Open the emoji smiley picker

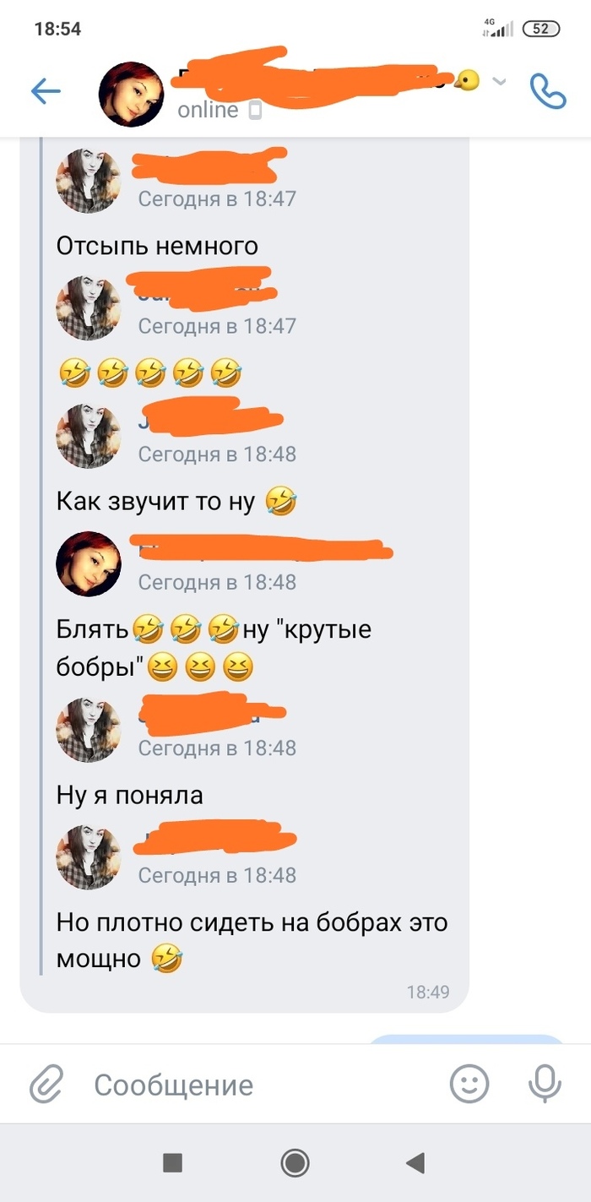coord(469,1084)
